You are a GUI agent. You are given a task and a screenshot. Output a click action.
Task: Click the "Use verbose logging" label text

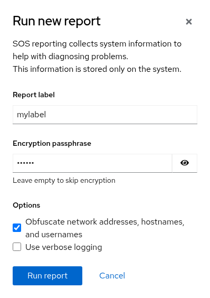pyautogui.click(x=64, y=247)
